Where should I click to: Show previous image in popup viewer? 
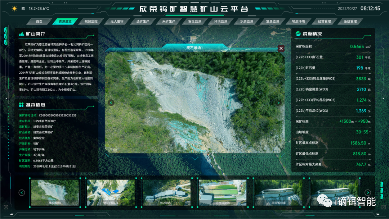(x=111, y=103)
